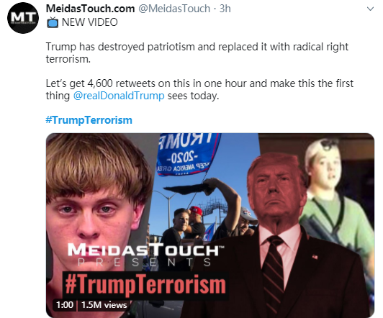
Task: Open the blue #TrumpTerrorism hashtag link
Action: (x=89, y=120)
